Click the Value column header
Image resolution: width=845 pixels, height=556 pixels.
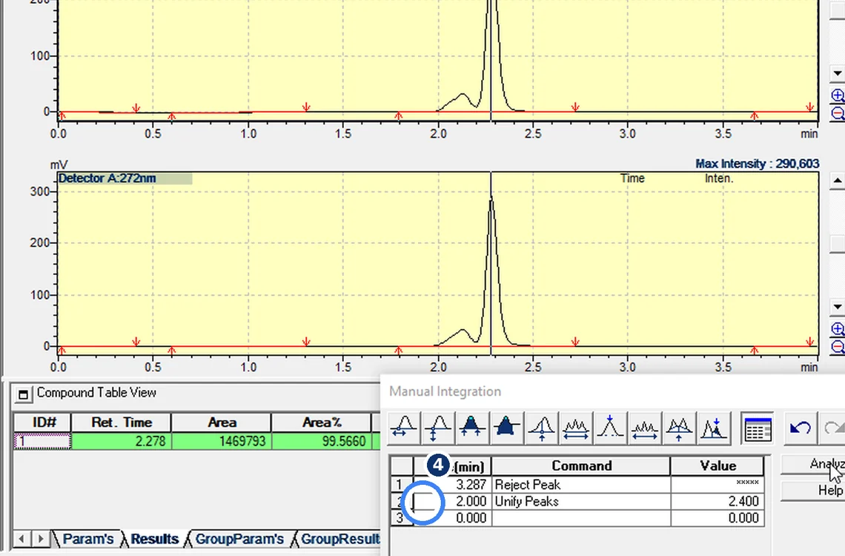pyautogui.click(x=718, y=466)
